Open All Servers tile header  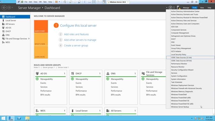pos(121,111)
